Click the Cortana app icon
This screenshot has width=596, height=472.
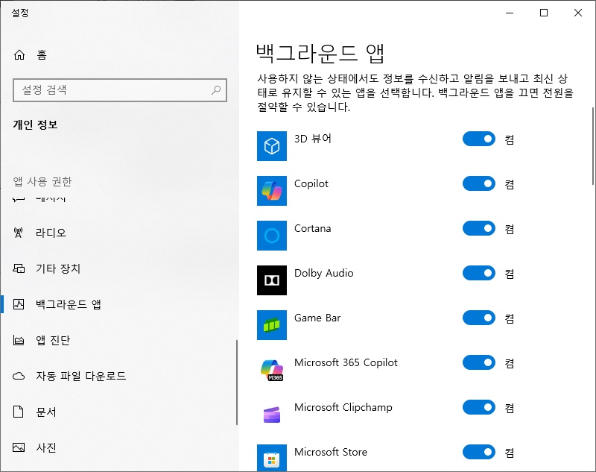[x=272, y=236]
